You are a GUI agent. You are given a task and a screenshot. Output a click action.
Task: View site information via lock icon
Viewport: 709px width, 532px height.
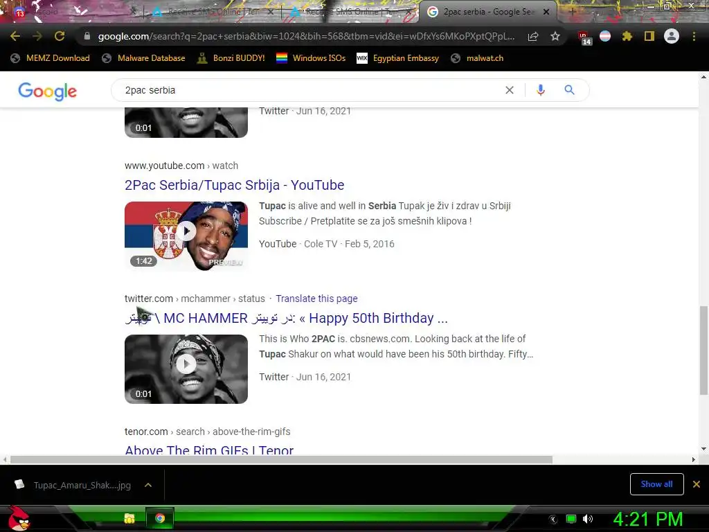[87, 36]
